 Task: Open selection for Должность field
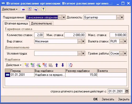(118, 17)
